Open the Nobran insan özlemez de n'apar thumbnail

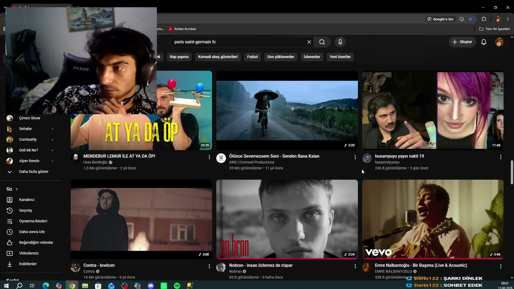pos(287,219)
